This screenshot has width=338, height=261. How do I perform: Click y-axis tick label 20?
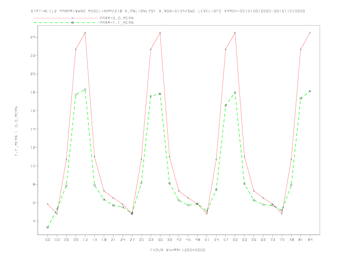[x=33, y=74]
